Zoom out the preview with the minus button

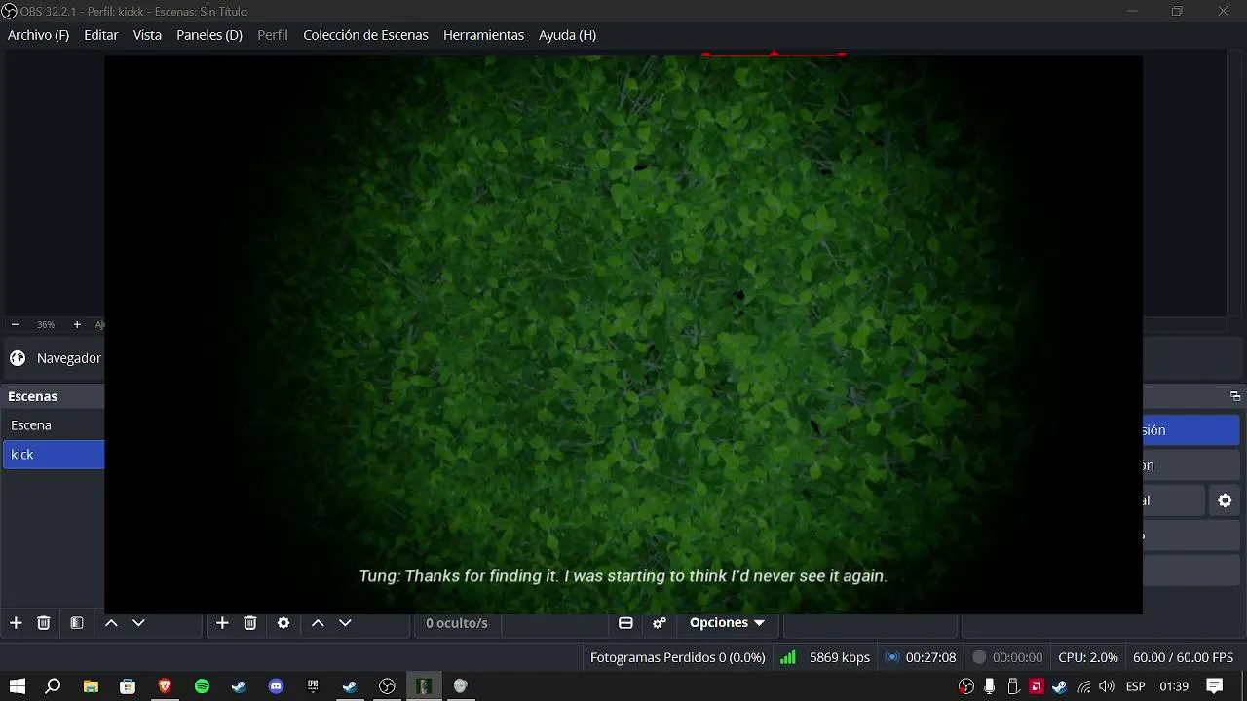(15, 324)
